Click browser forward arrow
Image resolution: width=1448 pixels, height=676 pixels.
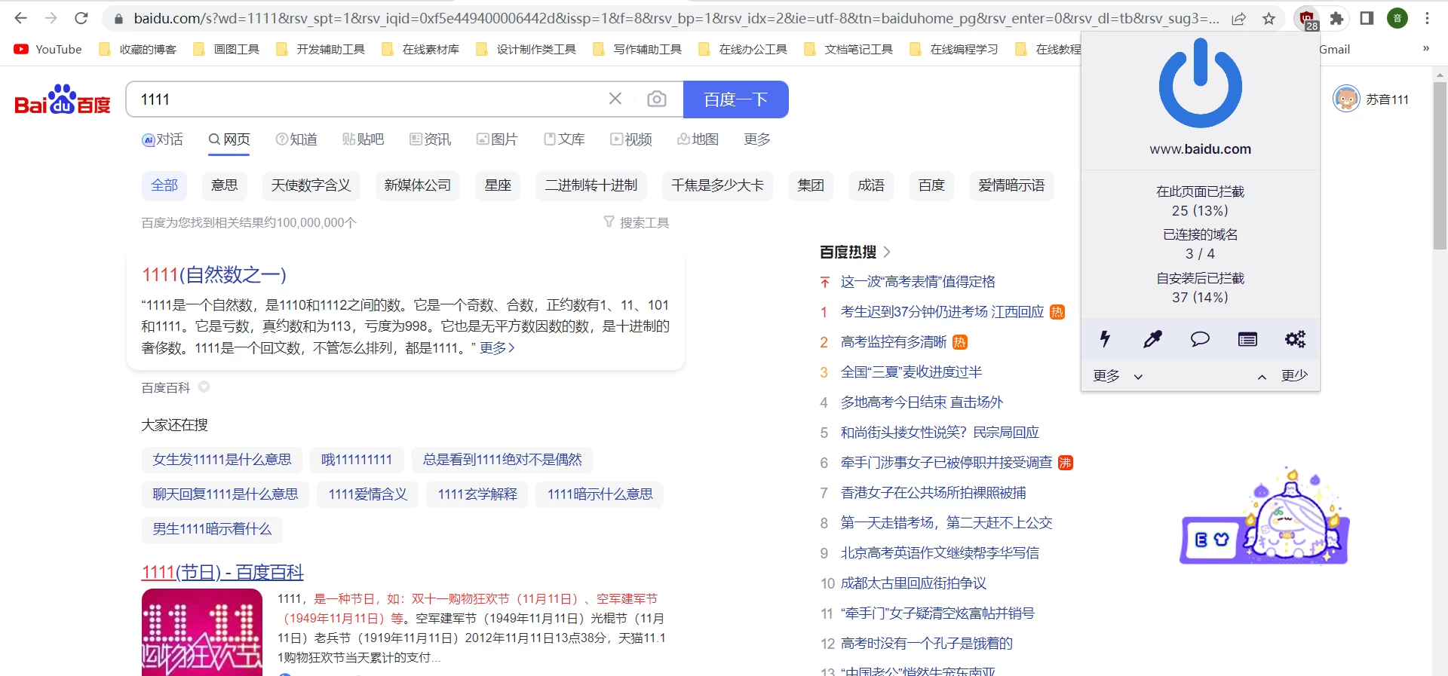[x=51, y=18]
